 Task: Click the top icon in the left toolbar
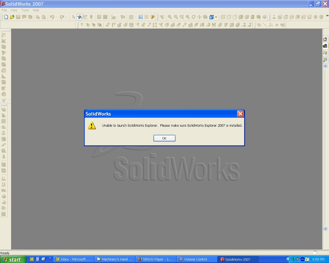click(3, 35)
